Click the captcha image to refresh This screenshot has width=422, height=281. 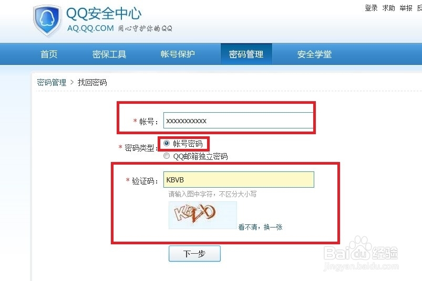click(203, 215)
